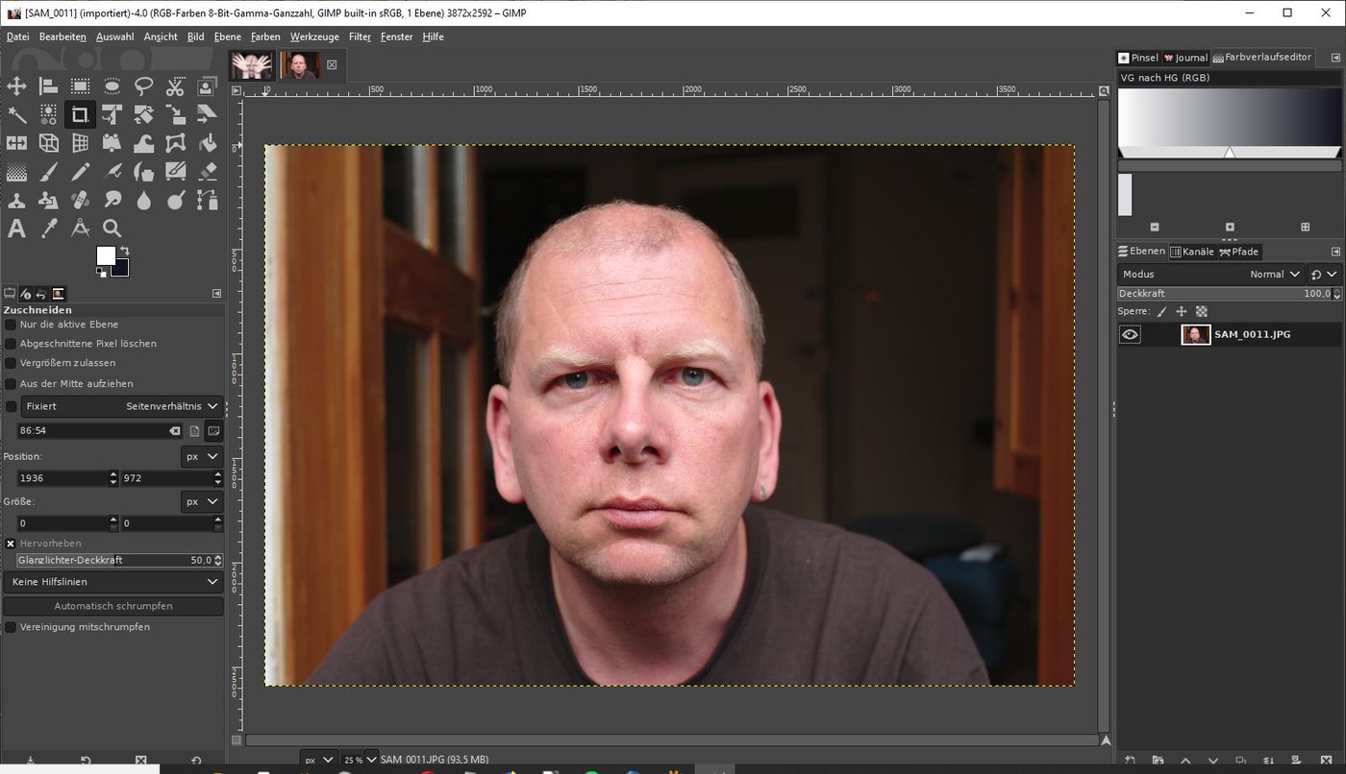
Task: Select the Bucket Fill tool
Action: click(207, 143)
